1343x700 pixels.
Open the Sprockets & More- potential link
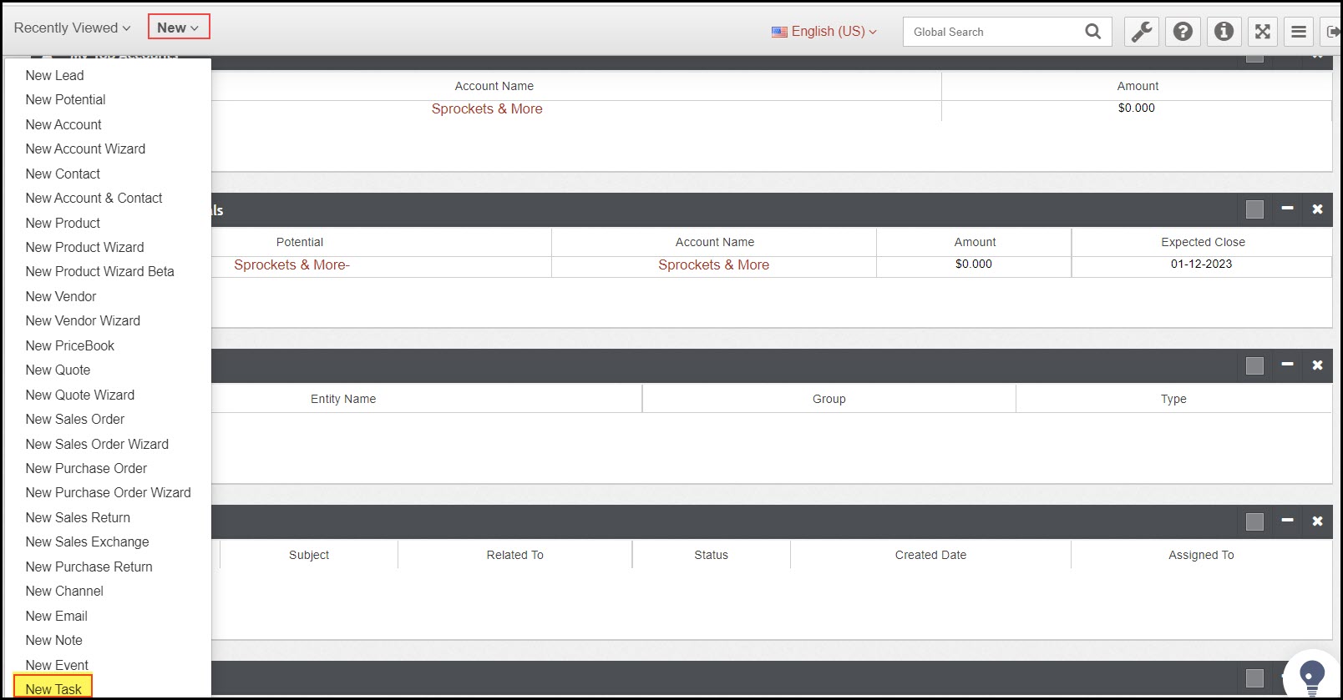291,264
